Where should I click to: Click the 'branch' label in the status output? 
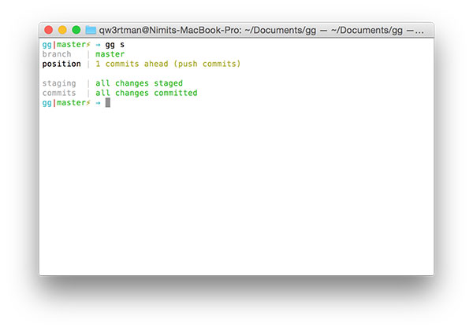click(x=57, y=54)
